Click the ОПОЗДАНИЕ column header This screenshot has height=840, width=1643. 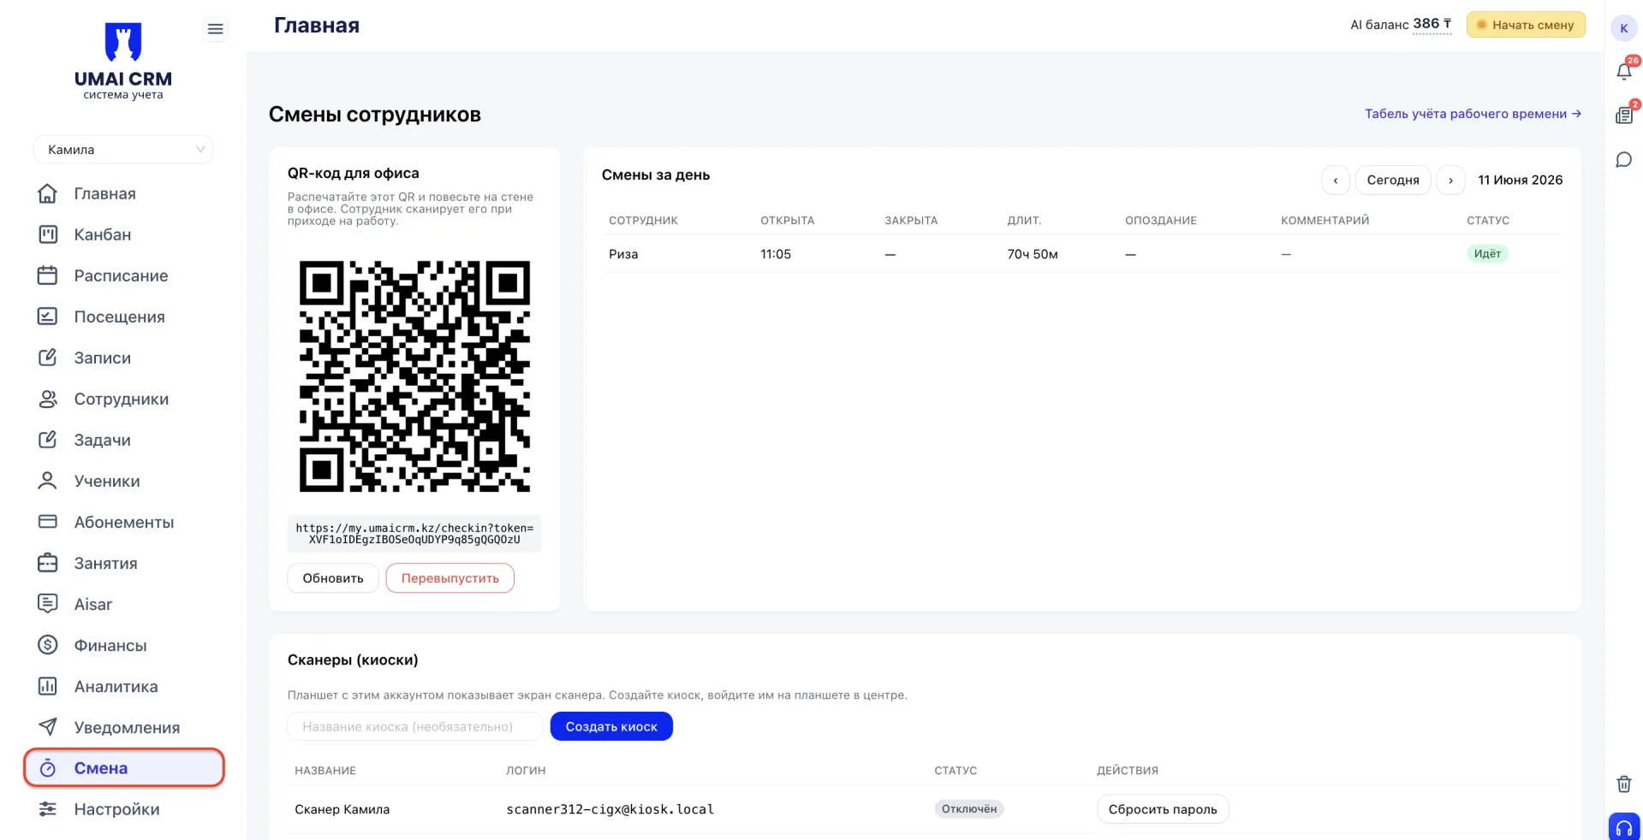(1161, 221)
